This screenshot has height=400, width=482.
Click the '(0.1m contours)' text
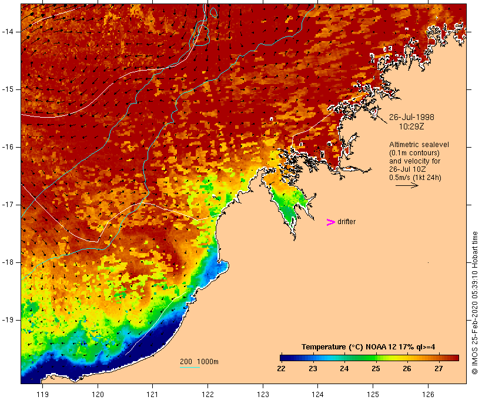coord(414,153)
